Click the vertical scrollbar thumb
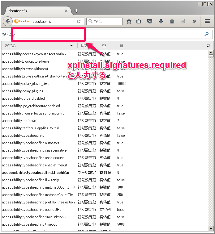 click(211, 56)
